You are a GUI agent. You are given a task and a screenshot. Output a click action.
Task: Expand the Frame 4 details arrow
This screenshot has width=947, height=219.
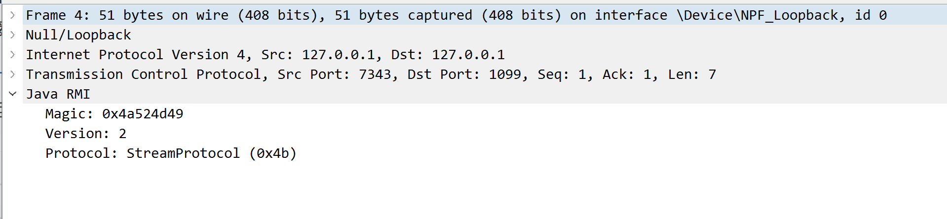pyautogui.click(x=13, y=15)
